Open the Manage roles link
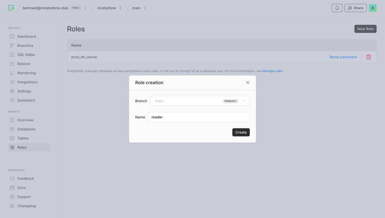 click(273, 71)
